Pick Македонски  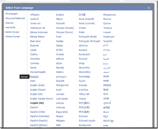click(110, 15)
